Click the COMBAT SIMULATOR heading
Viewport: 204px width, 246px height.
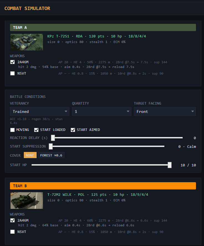[x=27, y=8]
